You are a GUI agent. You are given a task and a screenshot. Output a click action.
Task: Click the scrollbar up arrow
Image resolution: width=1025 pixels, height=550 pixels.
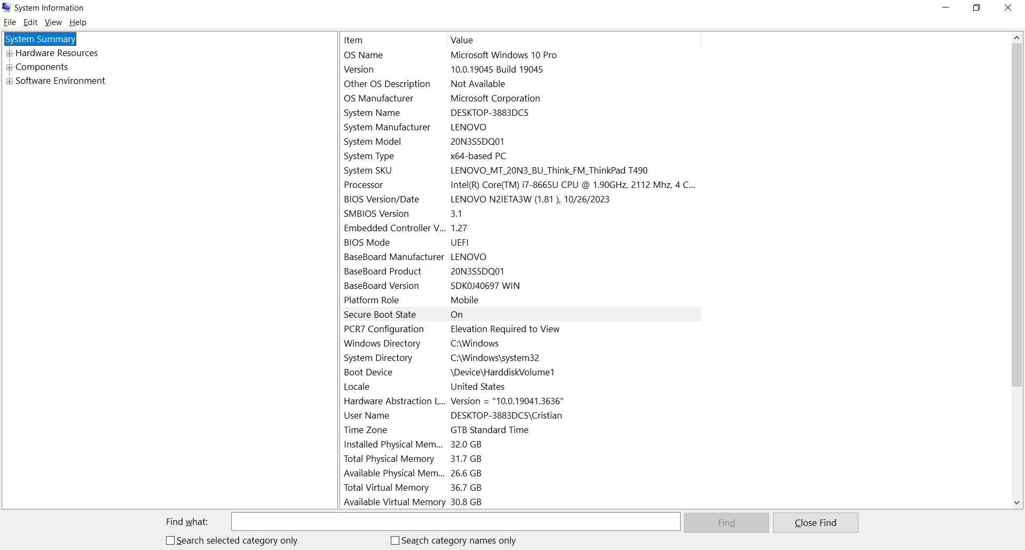1016,37
